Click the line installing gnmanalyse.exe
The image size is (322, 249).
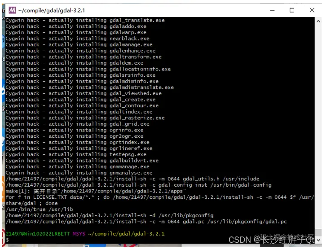pyautogui.click(x=79, y=173)
